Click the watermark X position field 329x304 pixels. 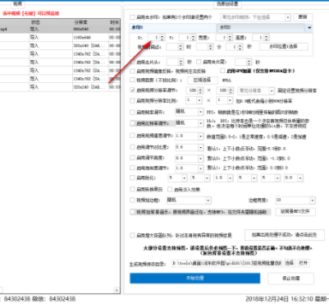[153, 38]
